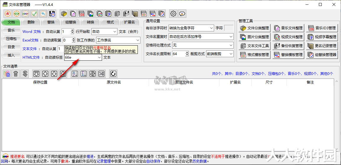This screenshot has height=165, width=341.
Task: Click the 视频字幕整理 button
Action: click(x=322, y=37)
